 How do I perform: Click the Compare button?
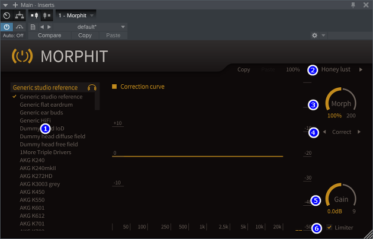pos(50,35)
